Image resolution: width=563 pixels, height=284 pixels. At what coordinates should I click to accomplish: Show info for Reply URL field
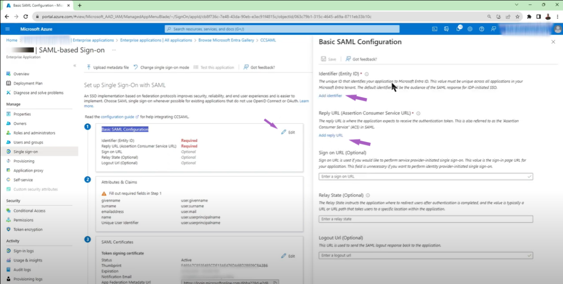(418, 113)
